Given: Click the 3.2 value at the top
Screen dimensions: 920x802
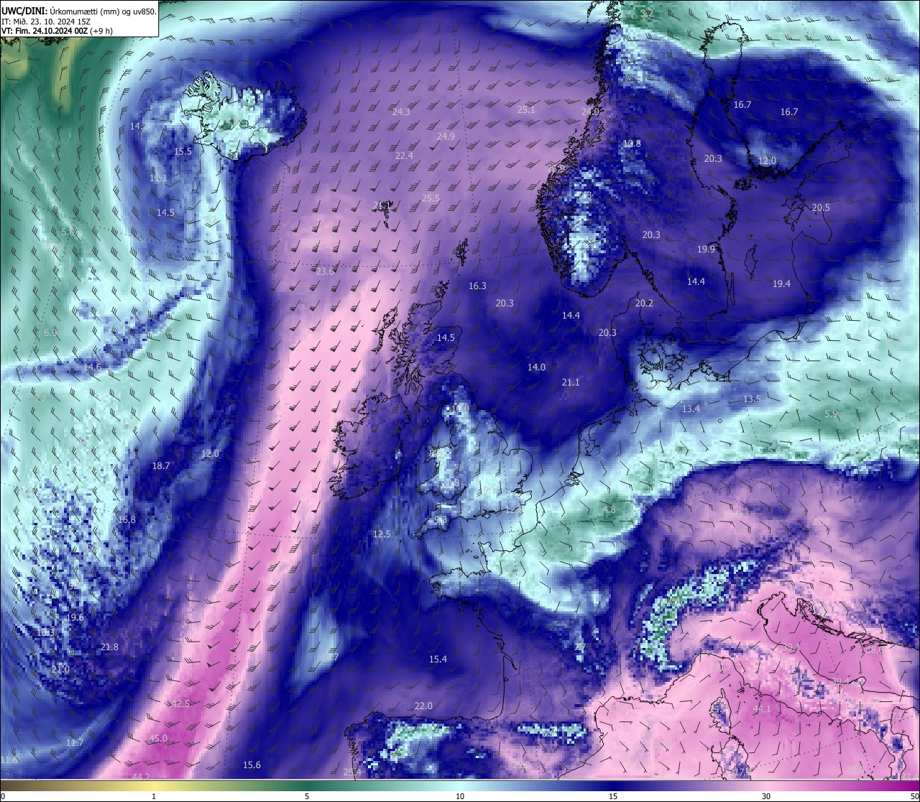Looking at the screenshot, I should [647, 14].
